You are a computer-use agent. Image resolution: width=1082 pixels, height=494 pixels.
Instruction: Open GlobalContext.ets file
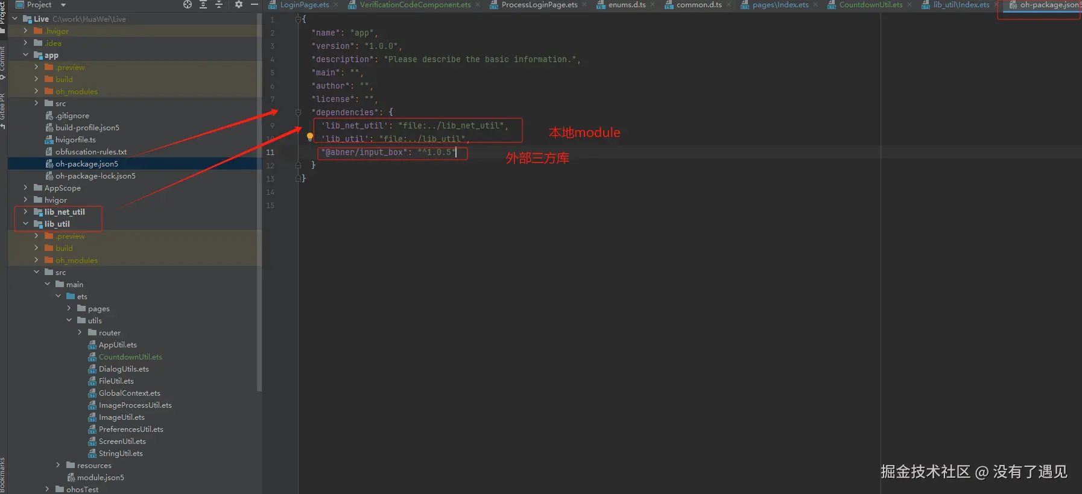[x=130, y=393]
